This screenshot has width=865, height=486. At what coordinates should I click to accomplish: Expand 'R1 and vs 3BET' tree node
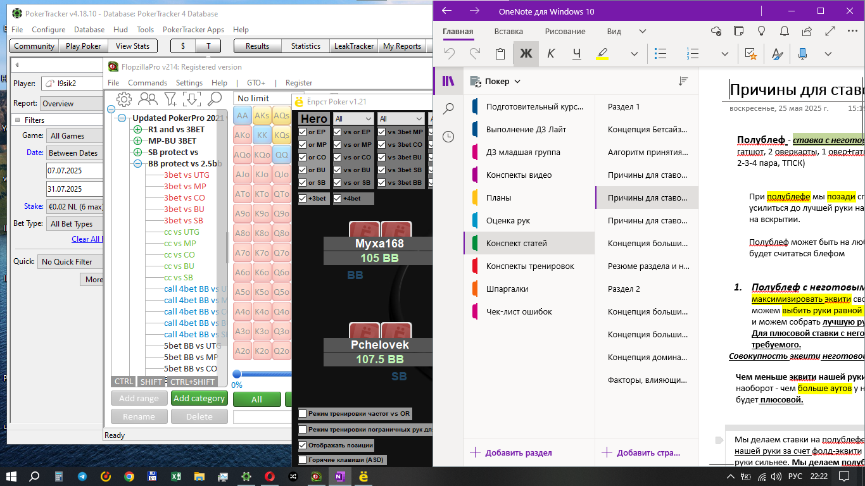tap(137, 129)
